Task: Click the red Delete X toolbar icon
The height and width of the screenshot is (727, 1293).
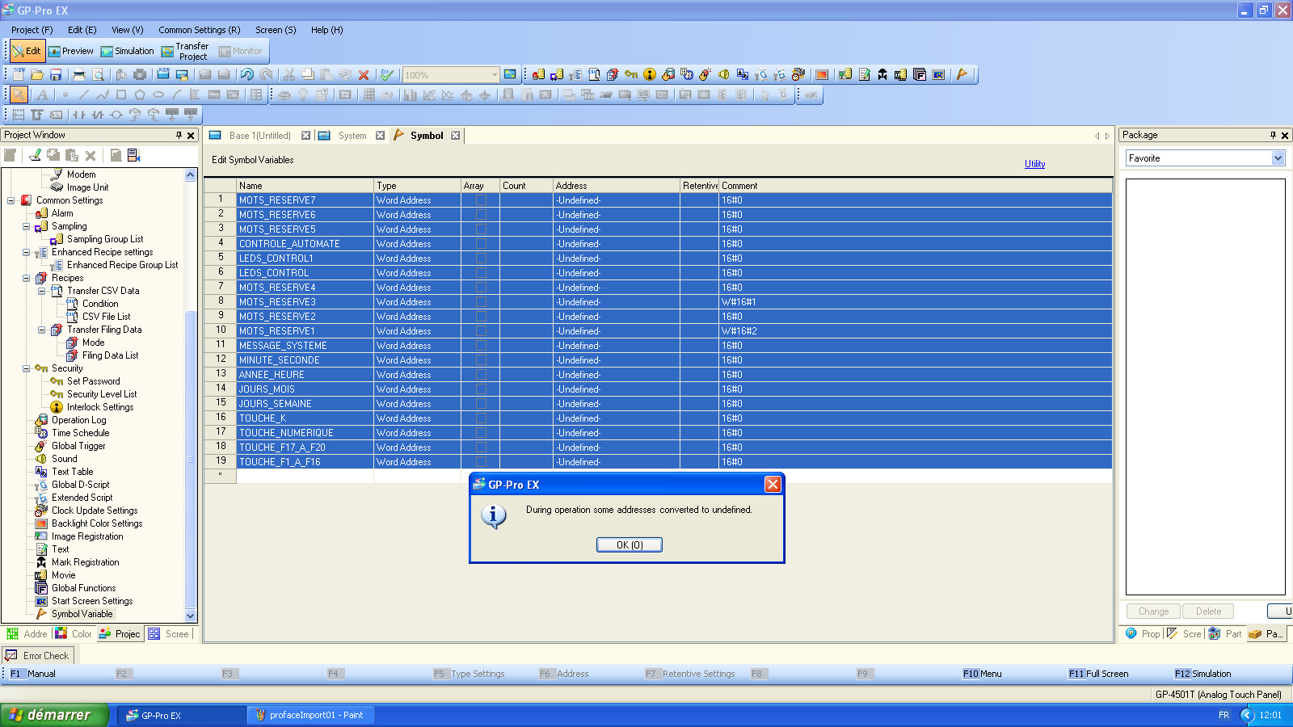Action: pyautogui.click(x=364, y=75)
